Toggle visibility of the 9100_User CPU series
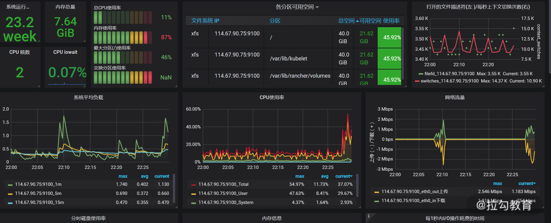The height and width of the screenshot is (223, 551). coord(223,193)
